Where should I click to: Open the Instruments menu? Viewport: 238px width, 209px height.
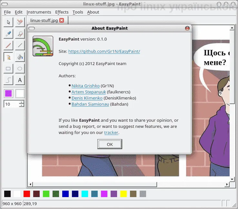39,12
